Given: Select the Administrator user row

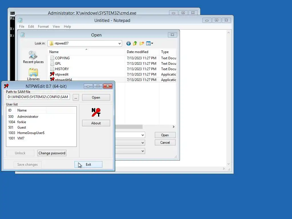Looking at the screenshot, I should click(41, 117).
